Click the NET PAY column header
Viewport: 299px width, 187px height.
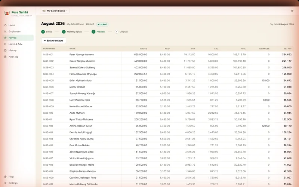pos(287,49)
